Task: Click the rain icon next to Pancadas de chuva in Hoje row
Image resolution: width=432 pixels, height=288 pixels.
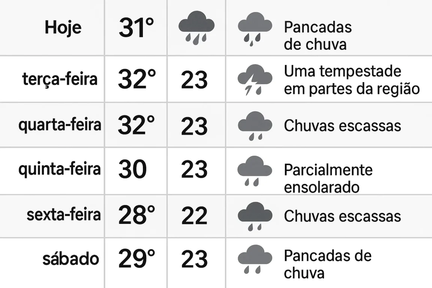Action: (x=255, y=29)
